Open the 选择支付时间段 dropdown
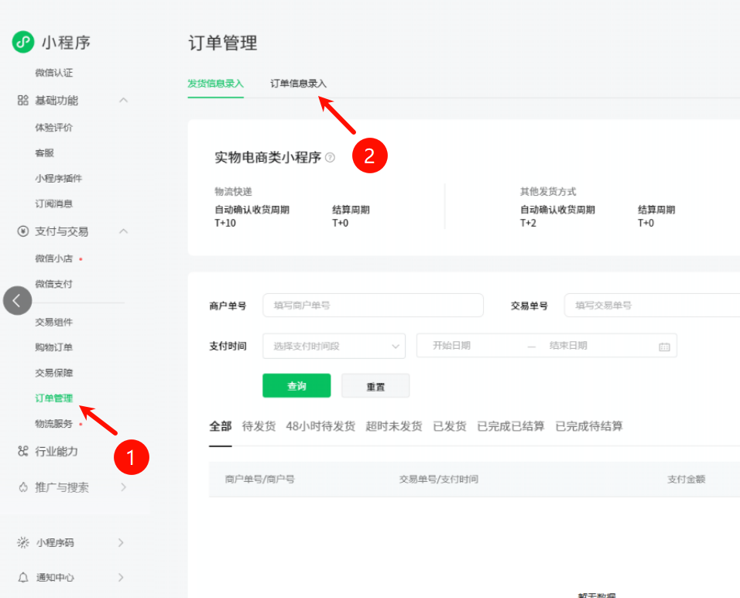Image resolution: width=740 pixels, height=598 pixels. pyautogui.click(x=334, y=346)
